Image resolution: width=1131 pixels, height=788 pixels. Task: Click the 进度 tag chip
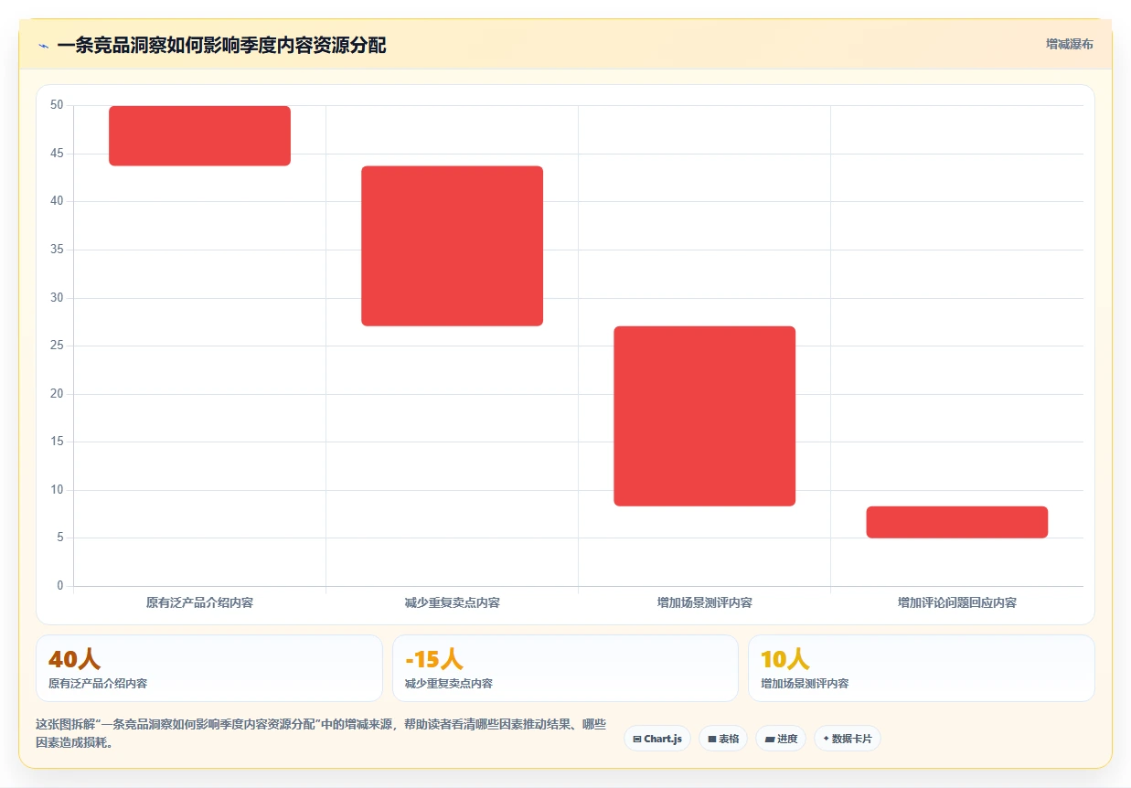point(781,739)
